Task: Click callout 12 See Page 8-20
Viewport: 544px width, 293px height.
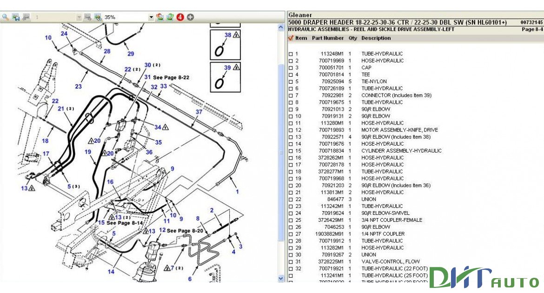Action: [x=162, y=230]
